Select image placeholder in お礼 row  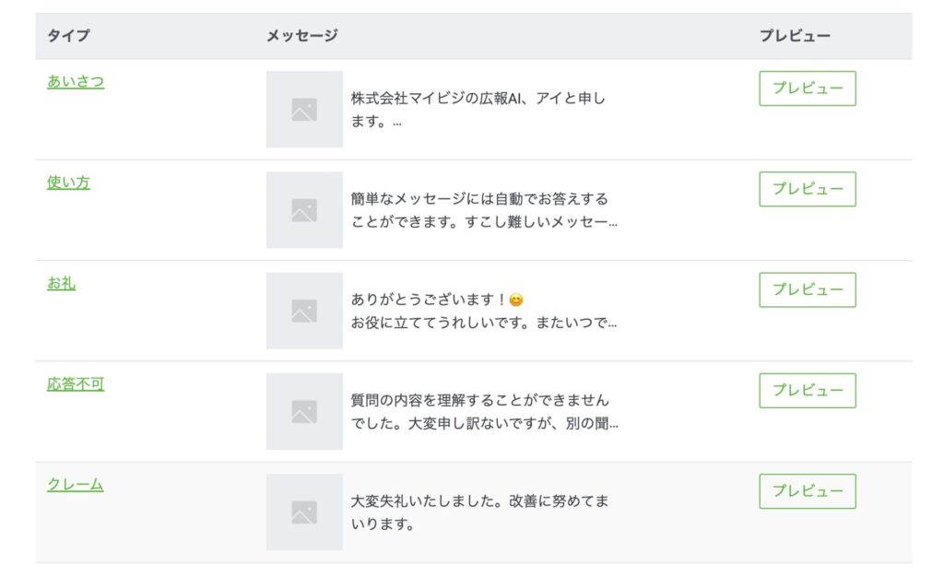tap(304, 311)
